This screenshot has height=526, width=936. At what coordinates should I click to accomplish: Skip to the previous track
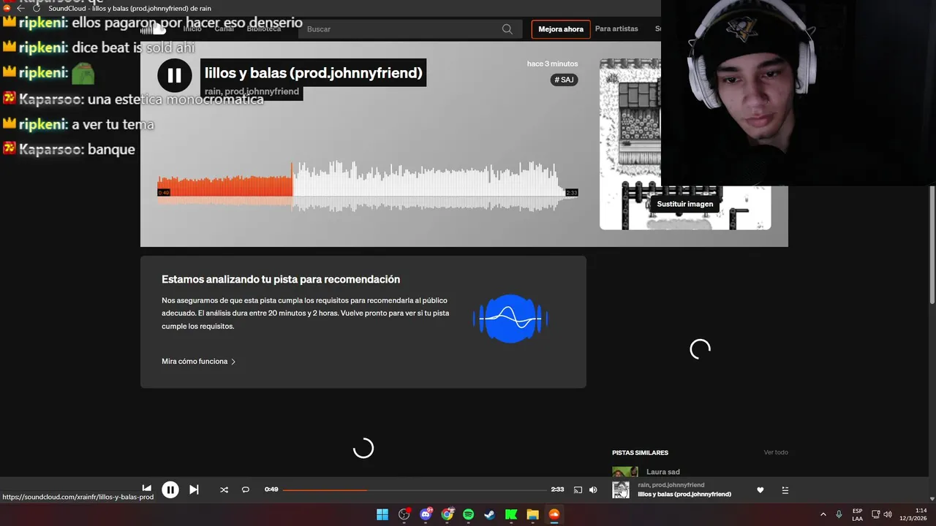147,489
